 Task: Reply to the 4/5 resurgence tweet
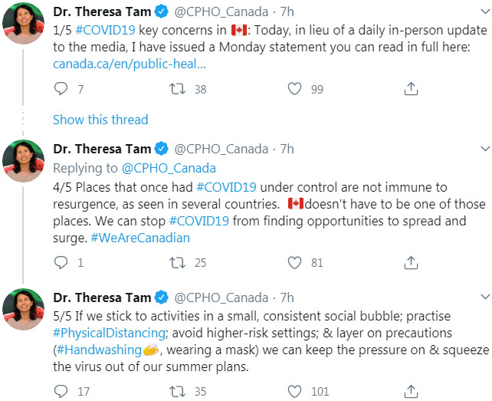pyautogui.click(x=61, y=263)
